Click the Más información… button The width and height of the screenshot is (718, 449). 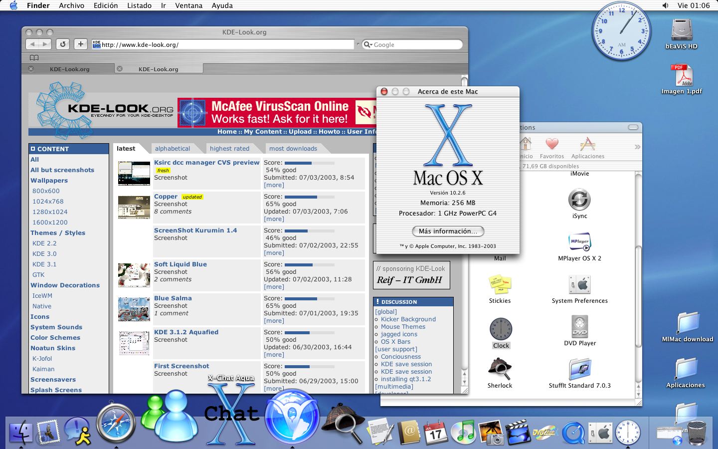(448, 231)
